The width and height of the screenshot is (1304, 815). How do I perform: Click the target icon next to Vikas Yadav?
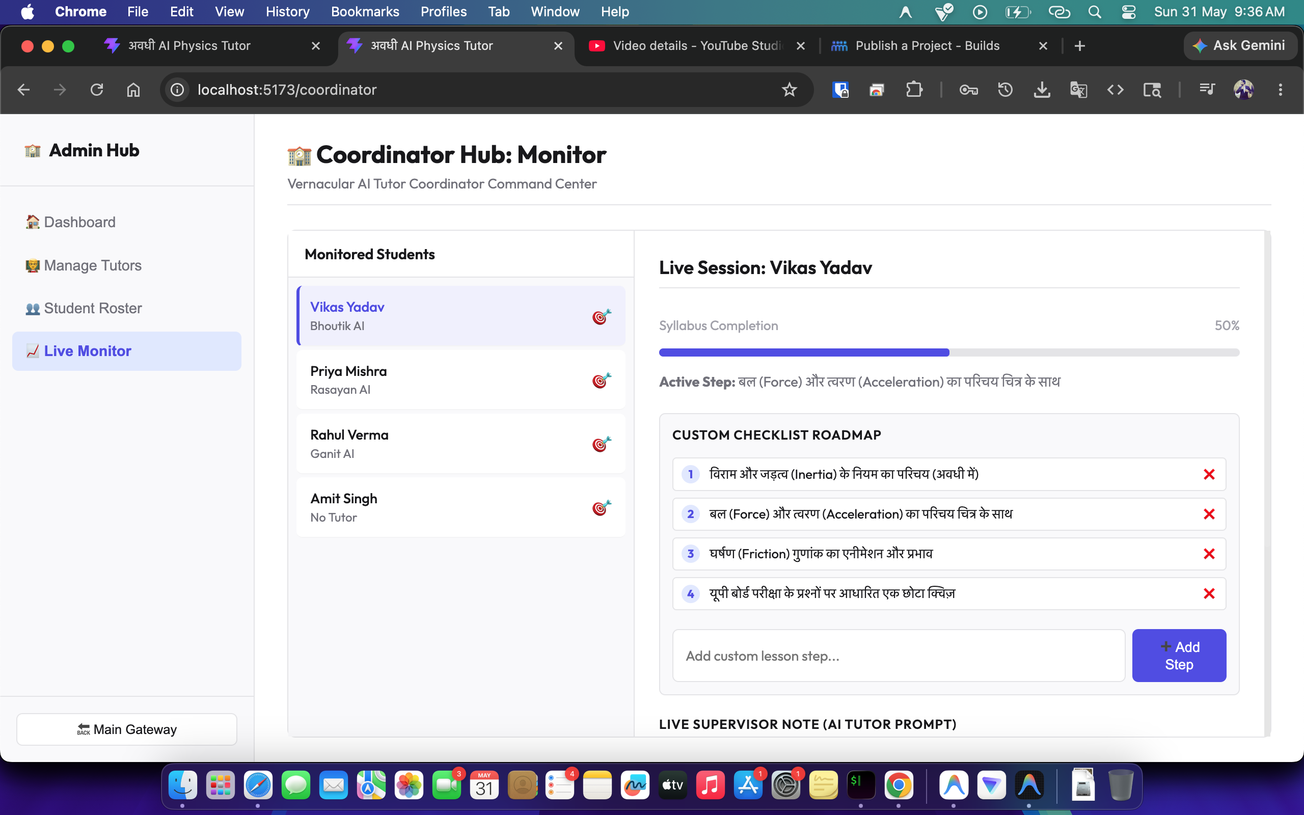pyautogui.click(x=602, y=316)
